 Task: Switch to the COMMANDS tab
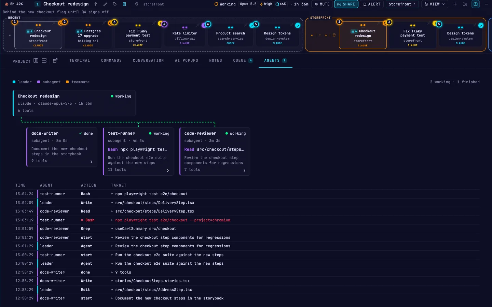tap(111, 60)
